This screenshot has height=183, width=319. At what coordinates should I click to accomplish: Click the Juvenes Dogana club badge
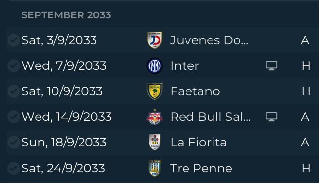[155, 40]
